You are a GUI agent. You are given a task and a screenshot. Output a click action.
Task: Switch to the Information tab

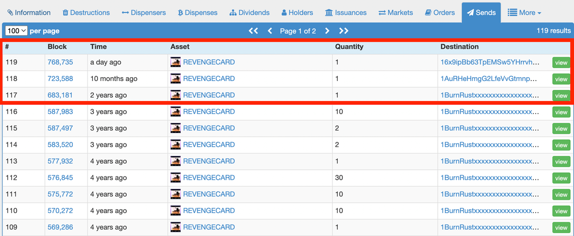click(29, 12)
